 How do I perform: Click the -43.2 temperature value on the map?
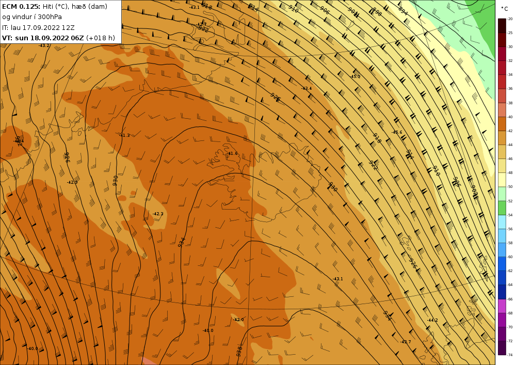pyautogui.click(x=44, y=46)
